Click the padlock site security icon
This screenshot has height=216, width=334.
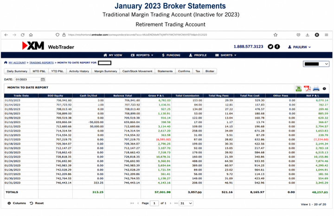64,35
